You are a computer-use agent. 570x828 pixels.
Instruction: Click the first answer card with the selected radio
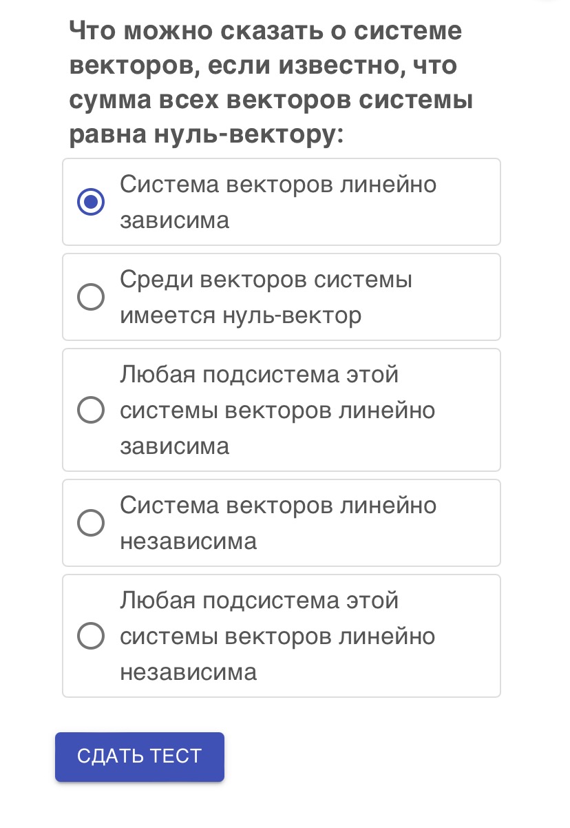coord(282,202)
